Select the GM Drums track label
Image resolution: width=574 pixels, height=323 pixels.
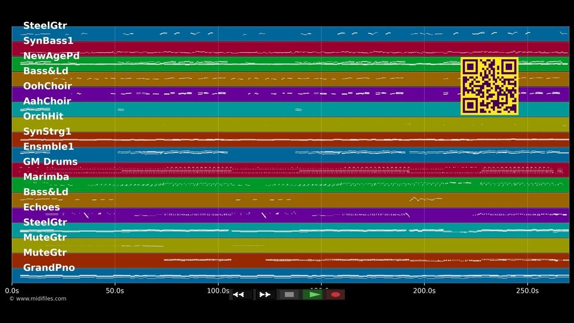tap(50, 162)
